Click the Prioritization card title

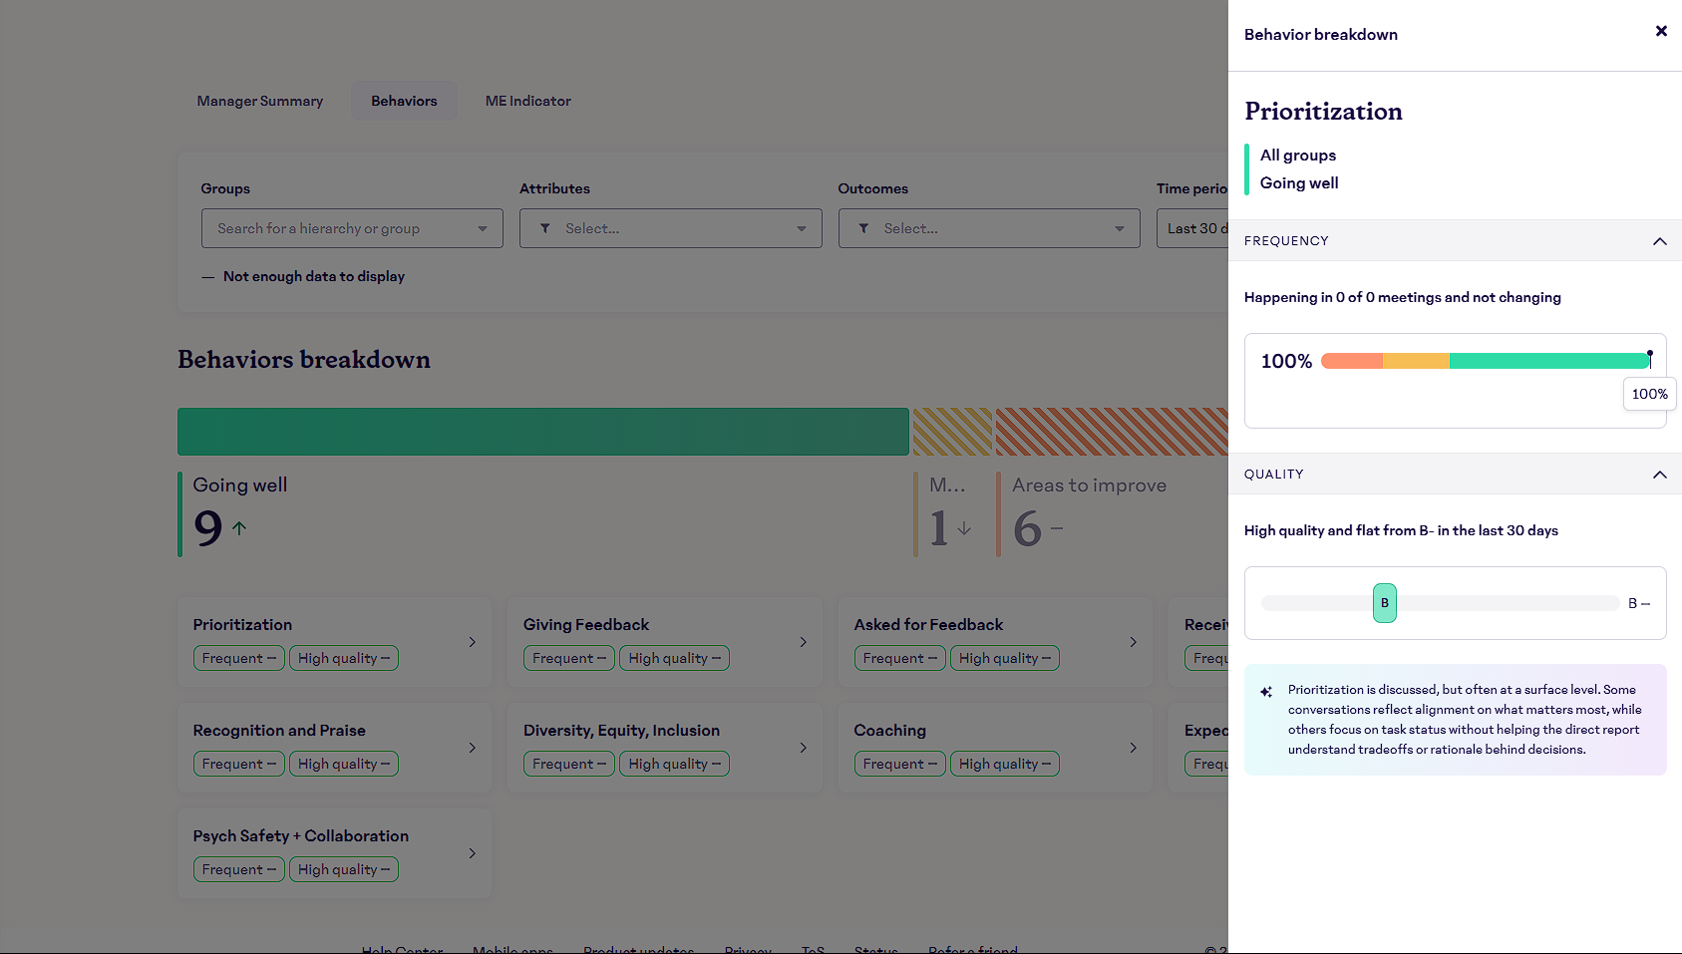[x=242, y=624]
